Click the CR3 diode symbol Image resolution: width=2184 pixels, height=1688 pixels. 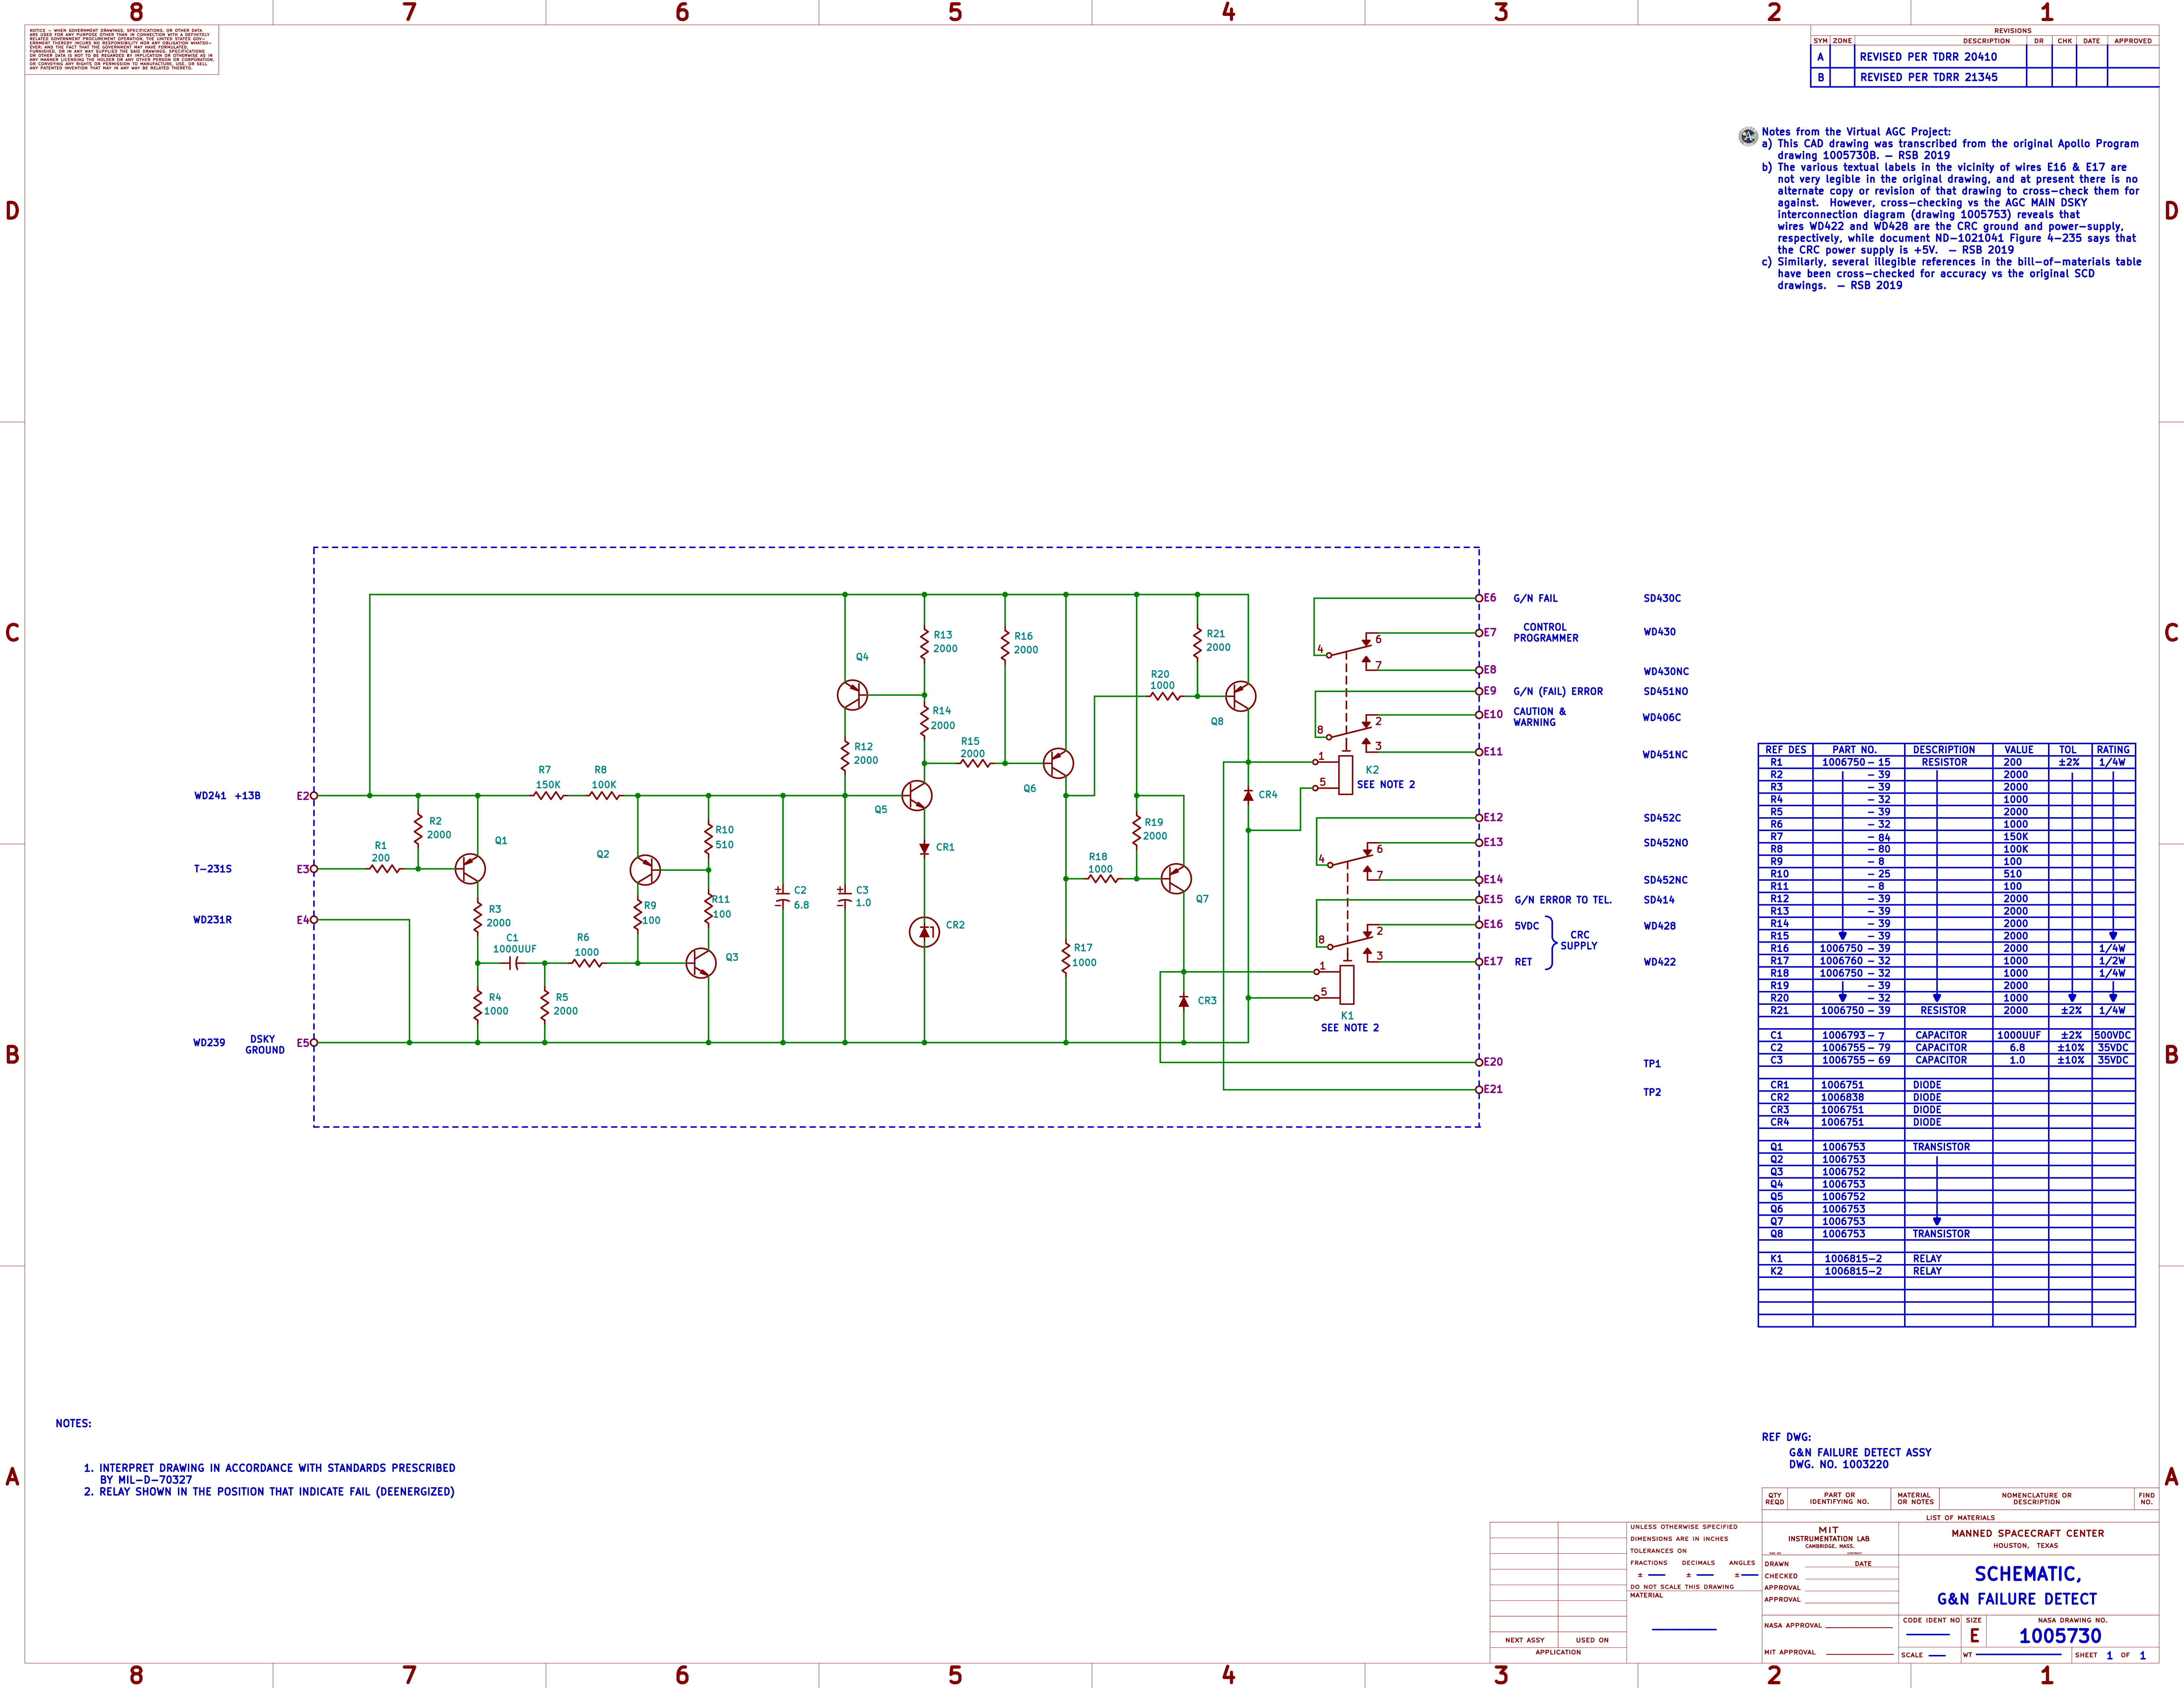(x=1184, y=1001)
